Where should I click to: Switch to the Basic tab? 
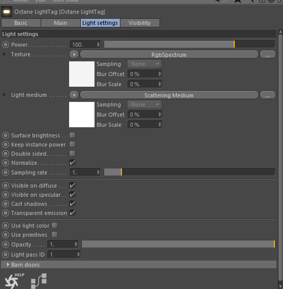21,23
